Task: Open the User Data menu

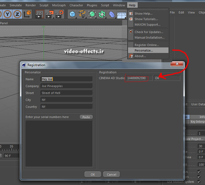Action: 198,104
